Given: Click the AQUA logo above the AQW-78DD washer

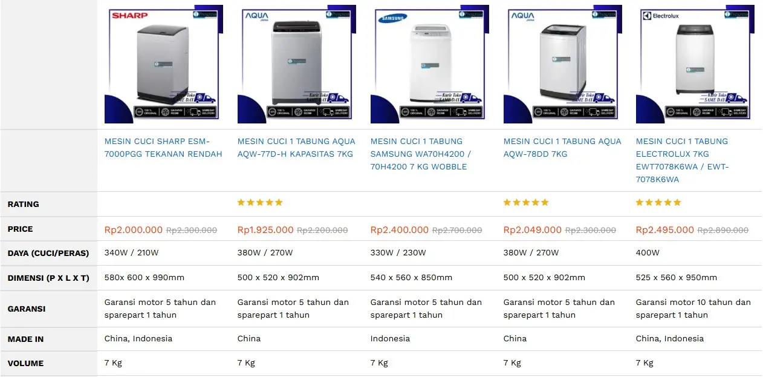Looking at the screenshot, I should point(521,16).
